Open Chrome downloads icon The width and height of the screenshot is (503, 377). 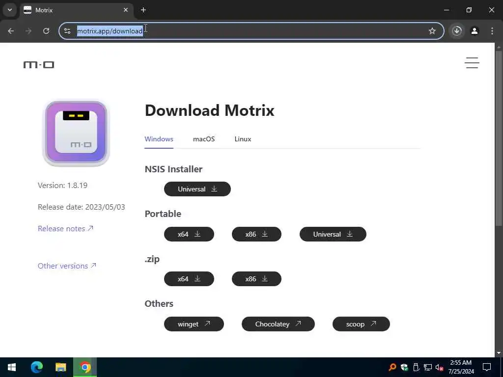(x=457, y=31)
